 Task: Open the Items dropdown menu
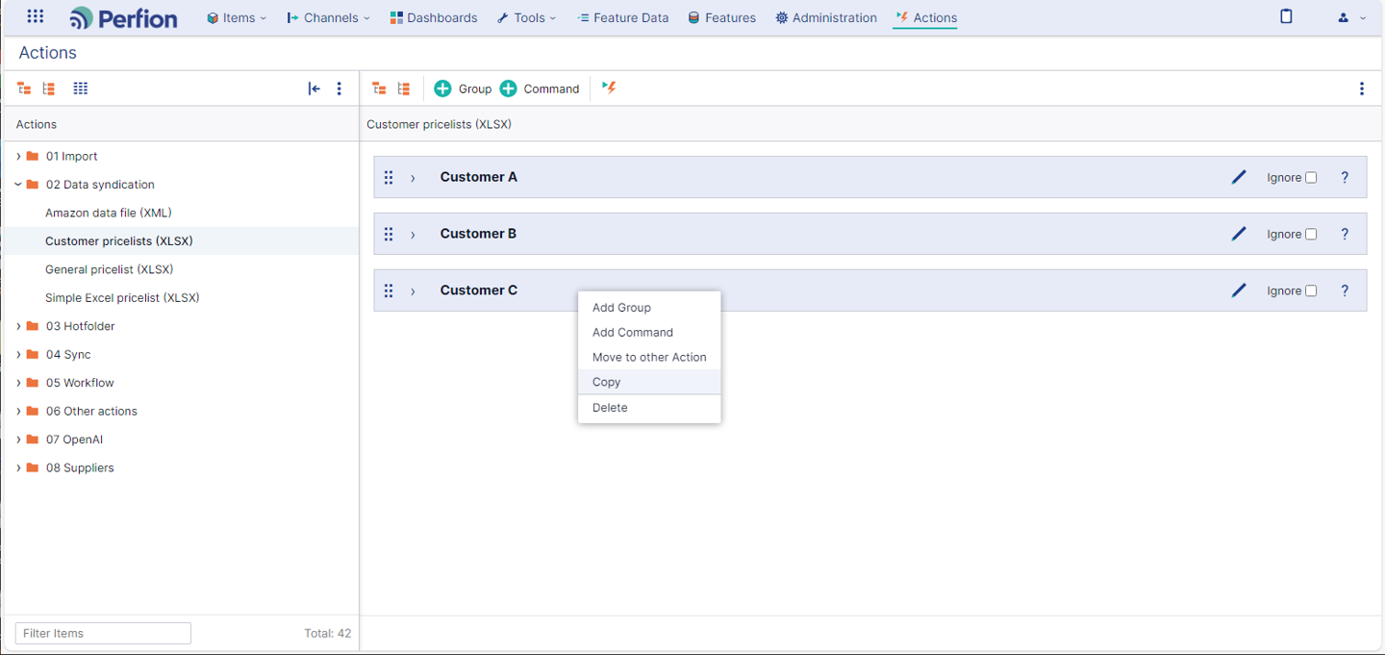click(x=237, y=17)
